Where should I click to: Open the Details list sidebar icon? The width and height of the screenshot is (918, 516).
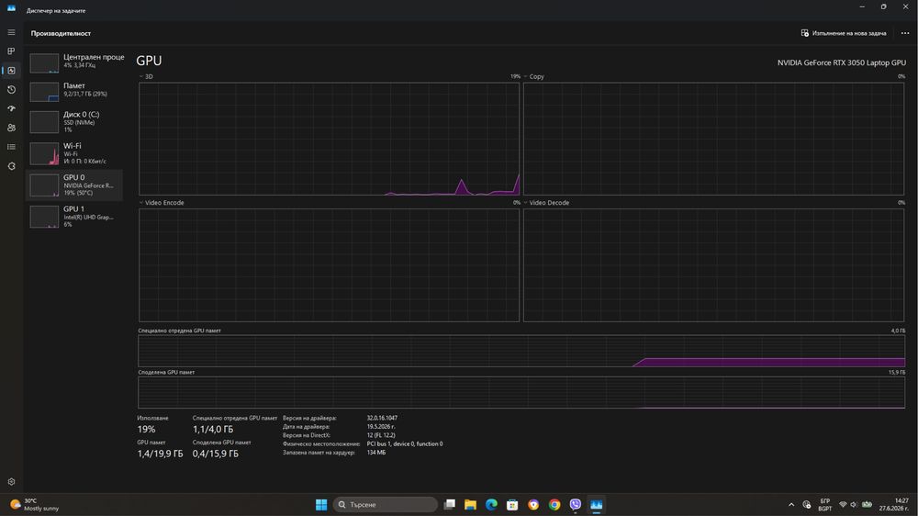(11, 147)
